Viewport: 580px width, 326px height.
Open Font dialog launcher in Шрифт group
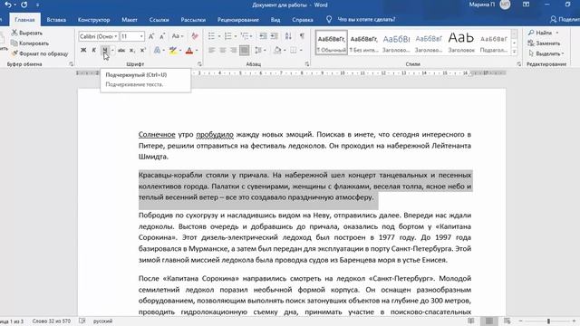pos(199,64)
